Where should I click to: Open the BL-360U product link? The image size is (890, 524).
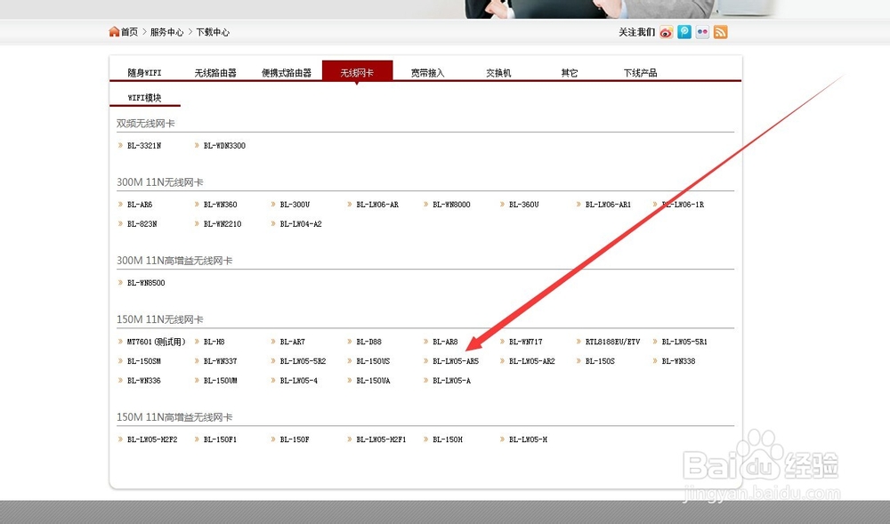tap(524, 205)
